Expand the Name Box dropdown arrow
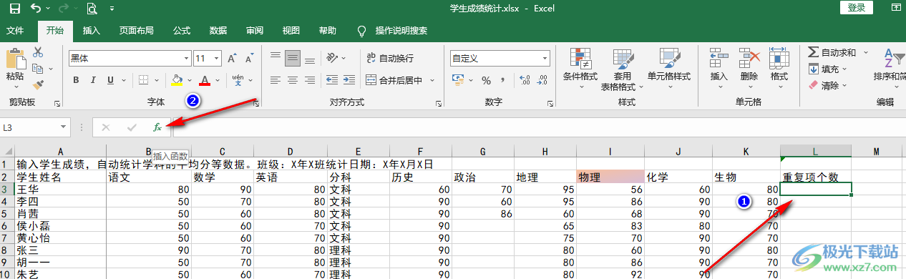 [64, 127]
